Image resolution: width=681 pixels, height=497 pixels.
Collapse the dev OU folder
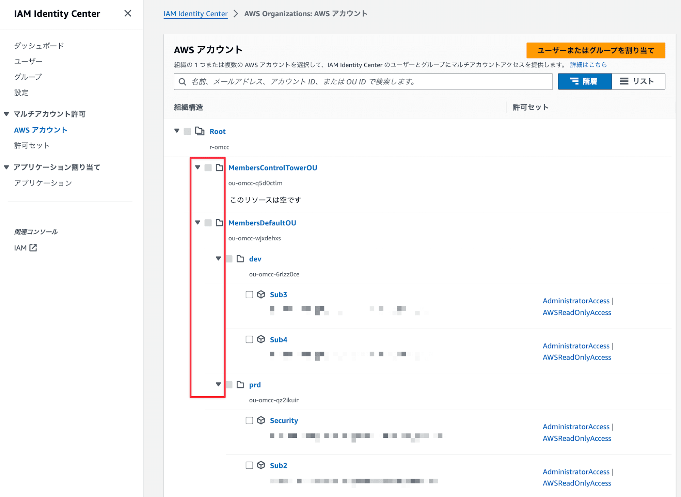[x=218, y=259]
